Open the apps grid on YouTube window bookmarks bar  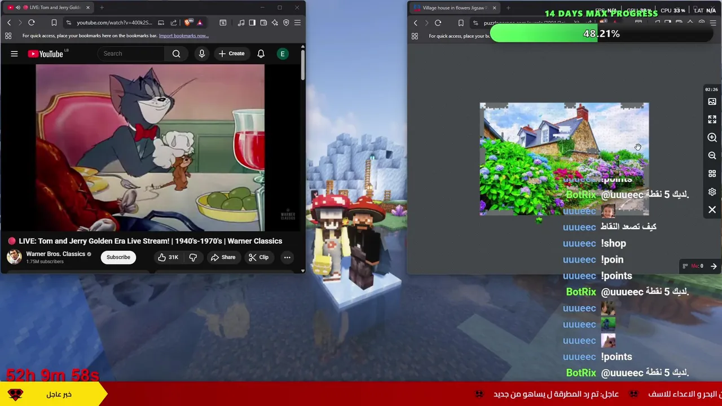[x=8, y=36]
